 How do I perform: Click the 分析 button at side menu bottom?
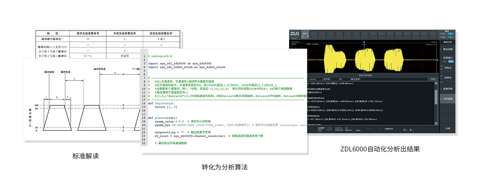pyautogui.click(x=448, y=128)
